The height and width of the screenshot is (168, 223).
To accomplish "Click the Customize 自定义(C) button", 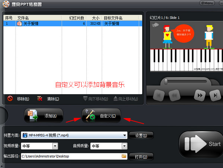I will pyautogui.click(x=101, y=115).
